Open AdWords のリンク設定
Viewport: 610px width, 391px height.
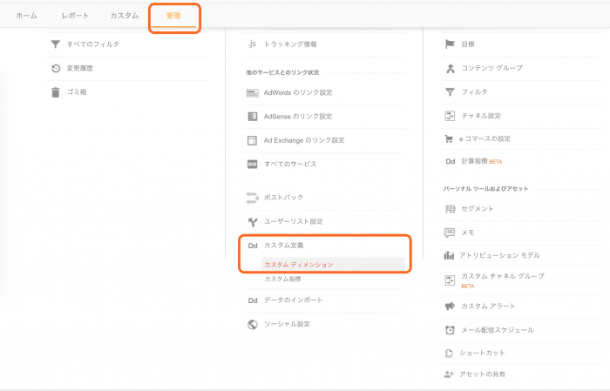coord(298,92)
